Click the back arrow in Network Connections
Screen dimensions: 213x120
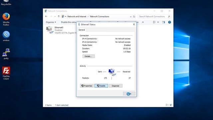[46, 16]
